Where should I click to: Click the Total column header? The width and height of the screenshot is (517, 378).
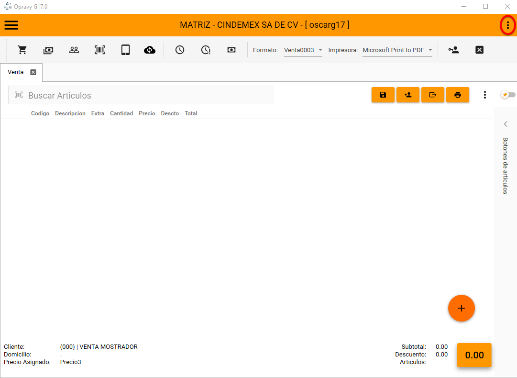[191, 113]
